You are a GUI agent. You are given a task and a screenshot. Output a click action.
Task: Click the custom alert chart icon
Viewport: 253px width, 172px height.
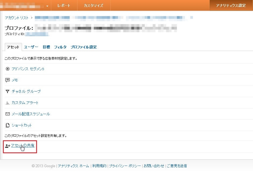[7, 103]
